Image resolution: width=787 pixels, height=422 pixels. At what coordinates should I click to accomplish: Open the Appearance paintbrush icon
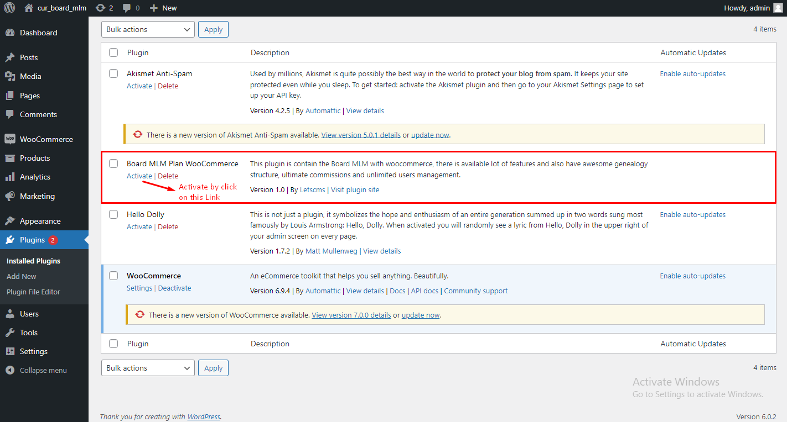[11, 220]
